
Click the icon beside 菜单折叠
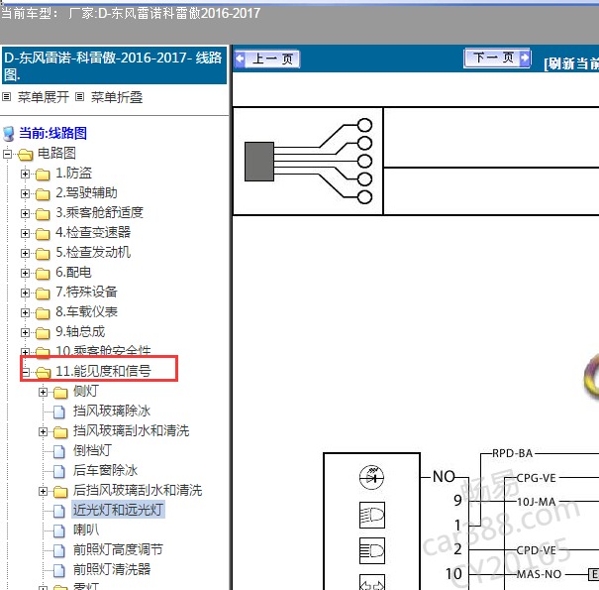click(79, 97)
